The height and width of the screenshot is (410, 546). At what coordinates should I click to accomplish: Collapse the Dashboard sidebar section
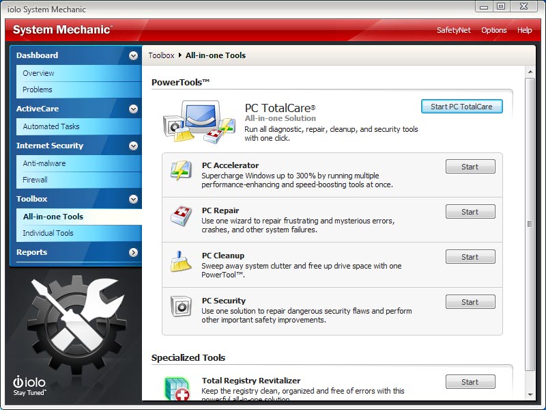click(133, 55)
